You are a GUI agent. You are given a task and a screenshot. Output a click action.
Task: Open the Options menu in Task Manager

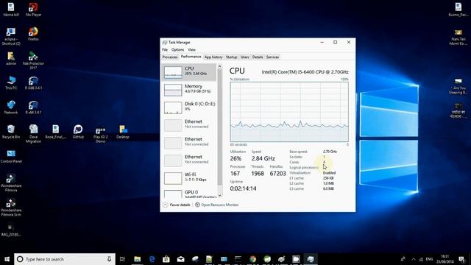click(177, 49)
